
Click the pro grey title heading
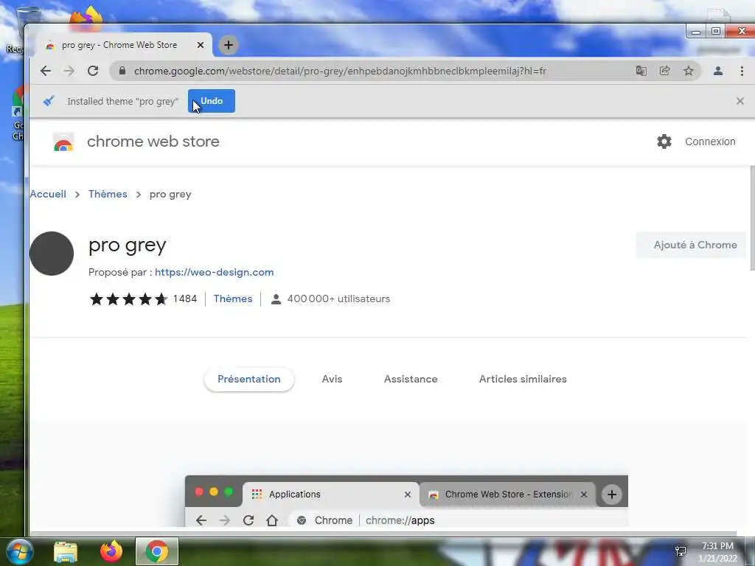tap(127, 245)
